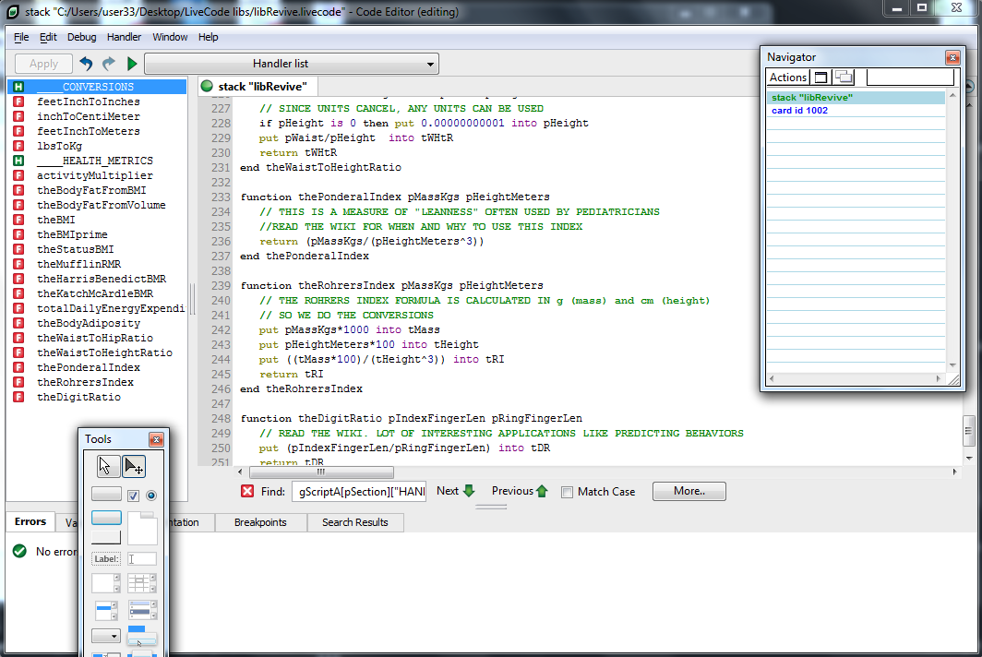982x657 pixels.
Task: Click the Apply button
Action: point(44,64)
